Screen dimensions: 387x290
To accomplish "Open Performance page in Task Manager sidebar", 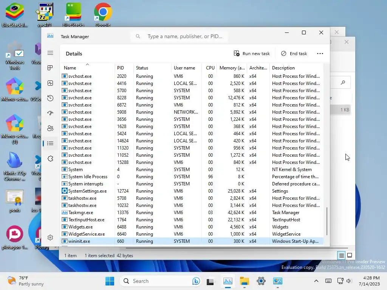I will pyautogui.click(x=50, y=83).
